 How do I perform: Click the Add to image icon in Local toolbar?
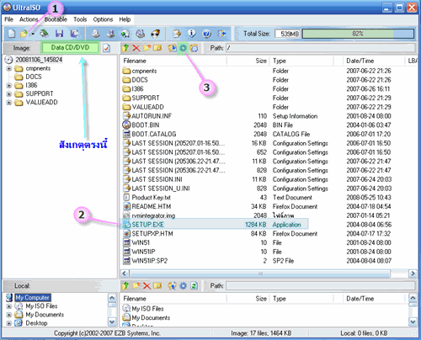(x=172, y=286)
